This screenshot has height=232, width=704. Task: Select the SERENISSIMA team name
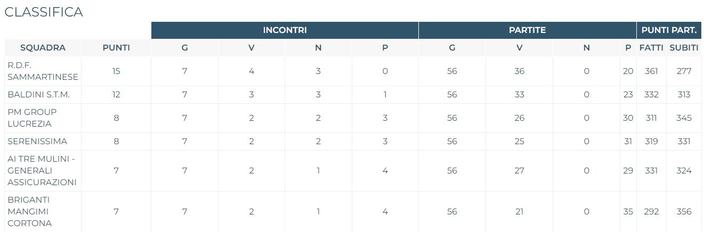[37, 142]
